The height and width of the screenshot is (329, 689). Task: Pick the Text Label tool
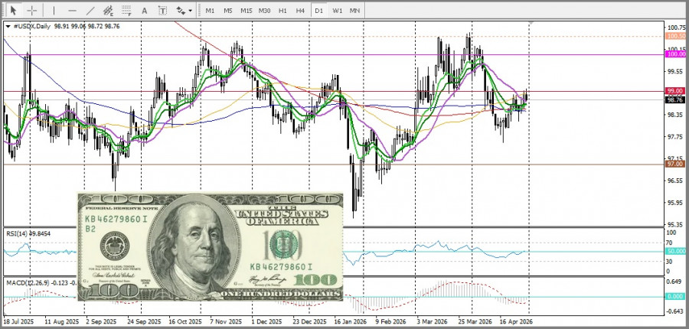click(162, 10)
